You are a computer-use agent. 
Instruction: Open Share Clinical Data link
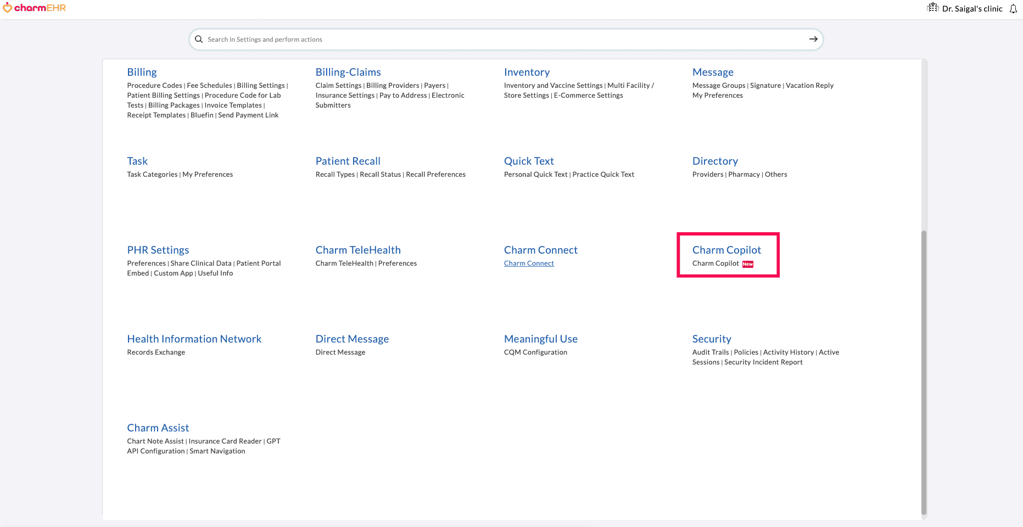(x=201, y=263)
